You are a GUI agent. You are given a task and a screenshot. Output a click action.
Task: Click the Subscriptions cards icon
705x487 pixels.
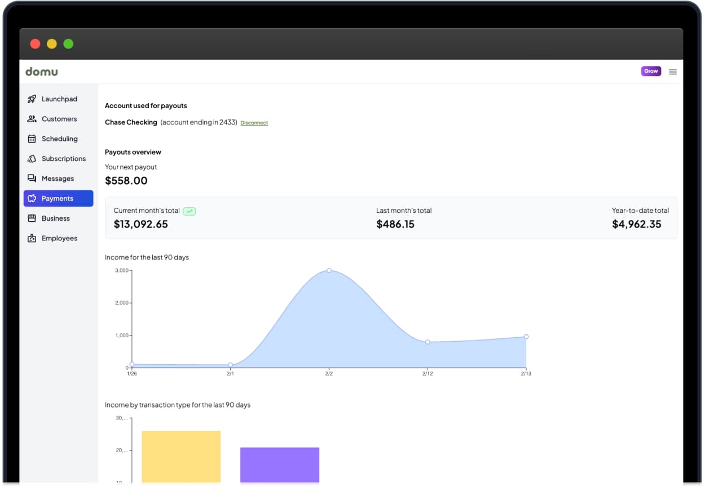[x=32, y=159]
